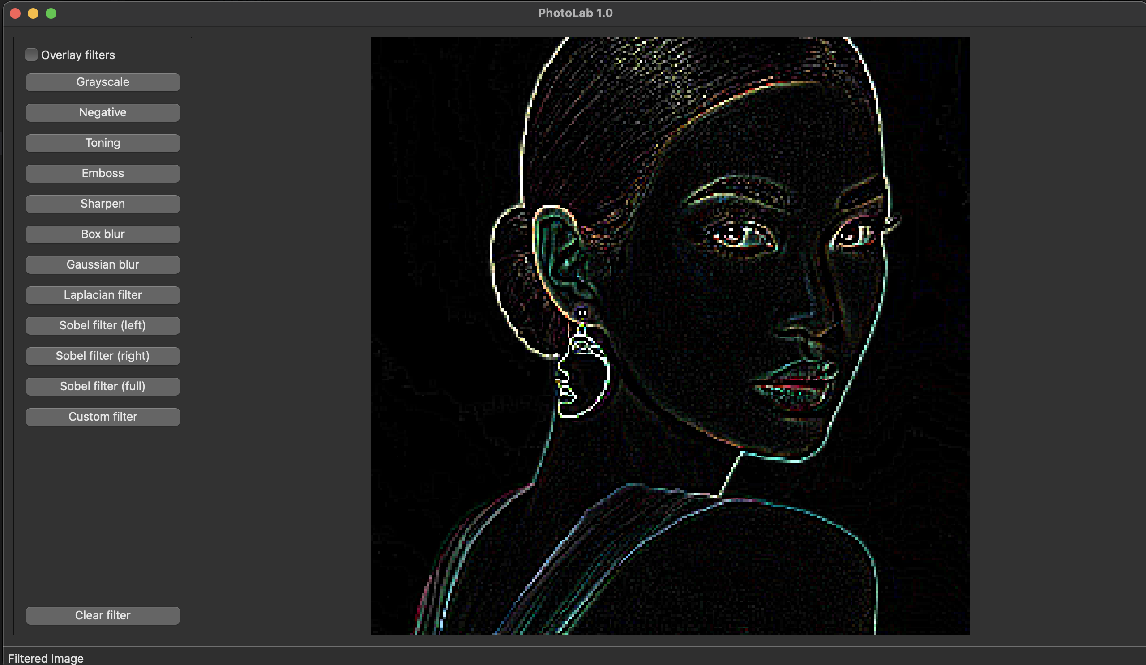Apply the Laplacian filter
Screen dimensions: 1146x665
click(103, 295)
